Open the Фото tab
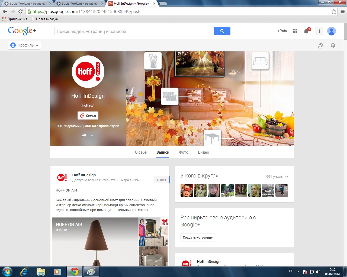The width and height of the screenshot is (347, 277). click(x=184, y=152)
